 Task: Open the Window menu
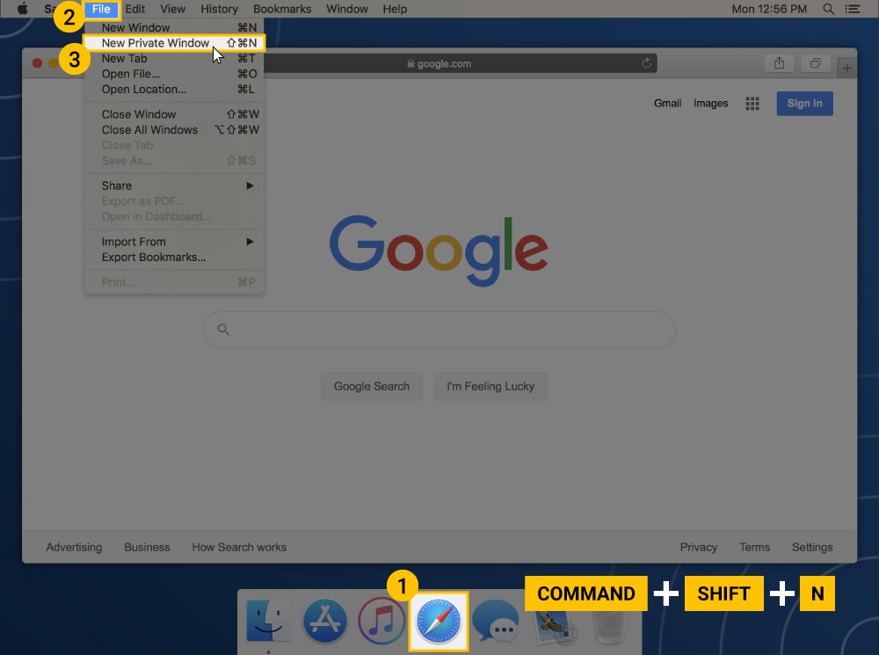[347, 9]
